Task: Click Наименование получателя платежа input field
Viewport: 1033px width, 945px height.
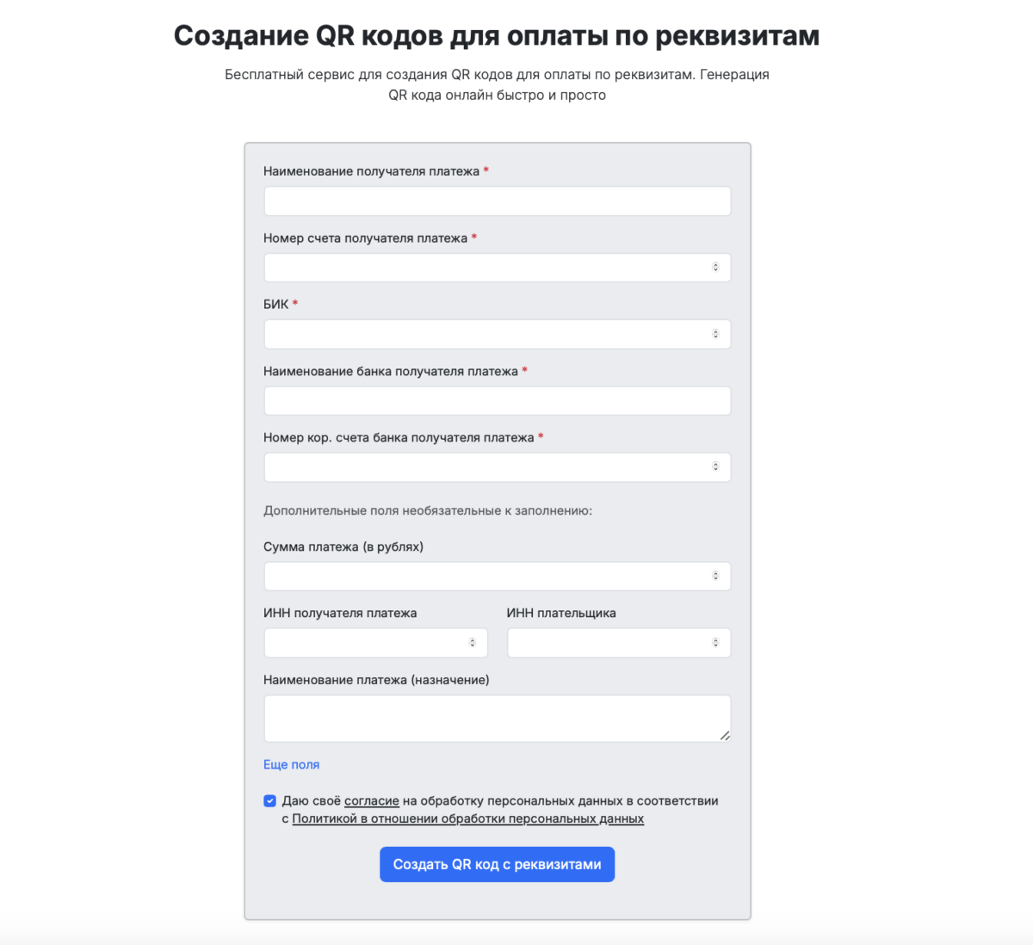Action: click(497, 201)
